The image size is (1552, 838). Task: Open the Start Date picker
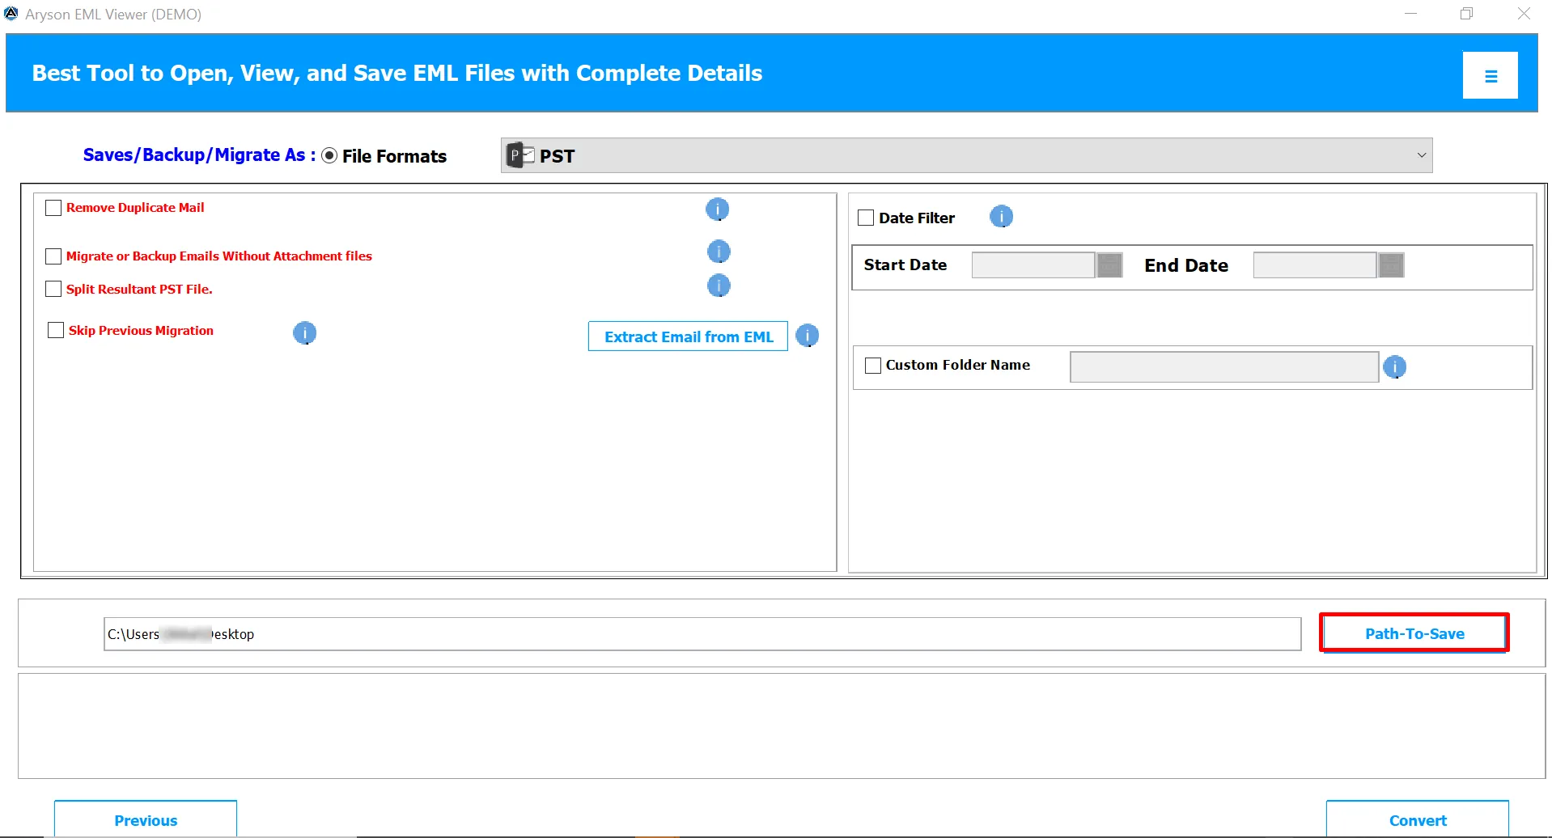(1109, 265)
